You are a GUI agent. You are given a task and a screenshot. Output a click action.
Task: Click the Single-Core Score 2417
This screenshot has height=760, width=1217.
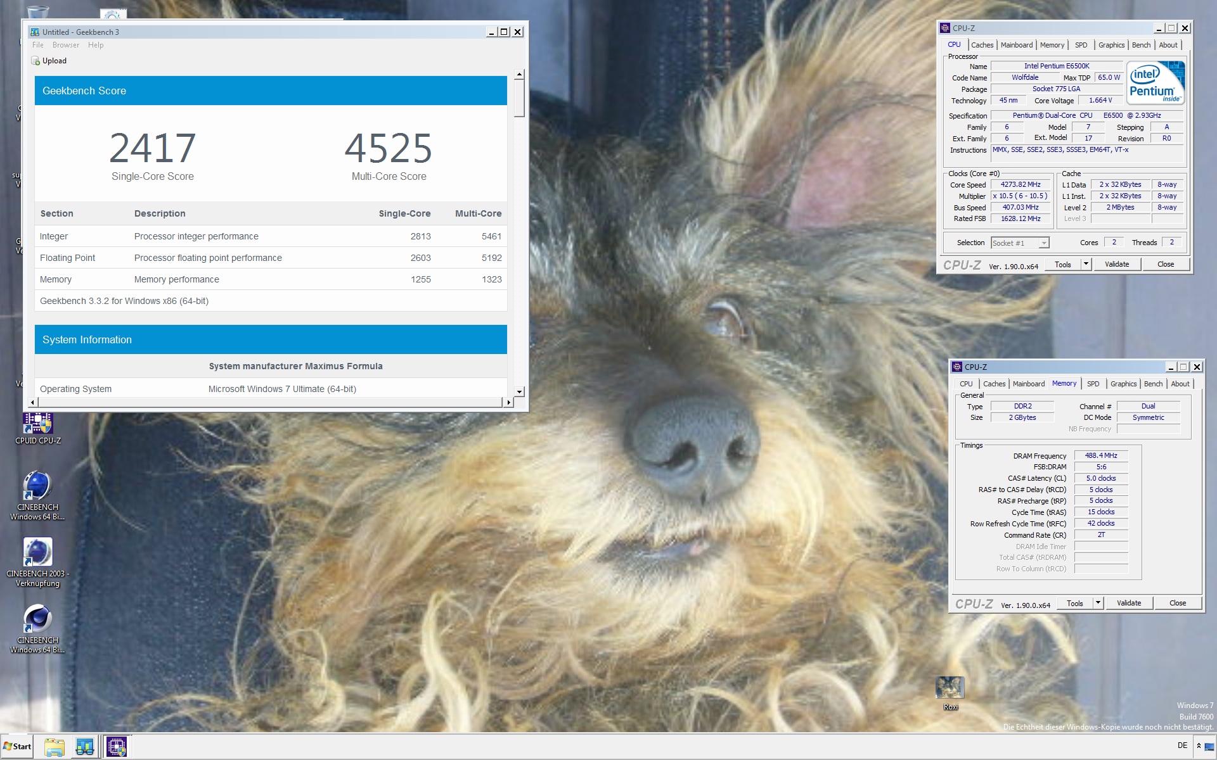tap(153, 148)
